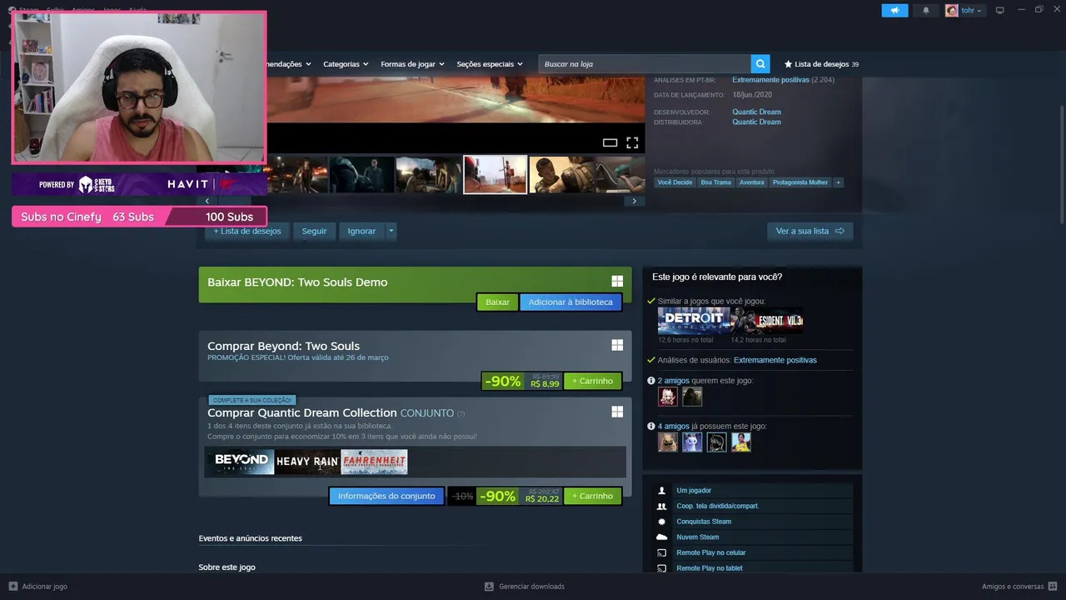
Task: Click the Boa Trama tag
Action: click(715, 182)
